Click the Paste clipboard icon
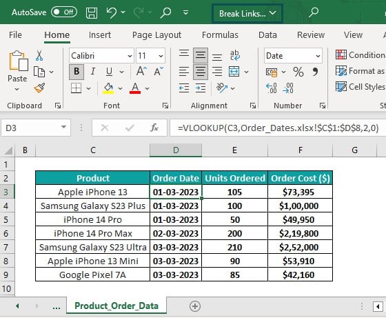 point(18,61)
